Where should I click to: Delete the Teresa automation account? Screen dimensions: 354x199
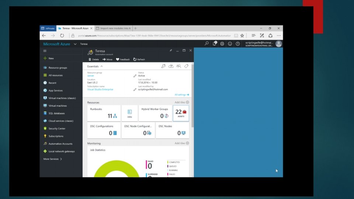point(94,60)
